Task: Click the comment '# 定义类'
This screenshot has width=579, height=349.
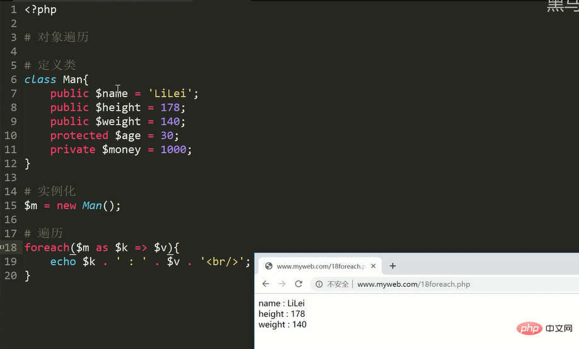Action: click(x=50, y=66)
